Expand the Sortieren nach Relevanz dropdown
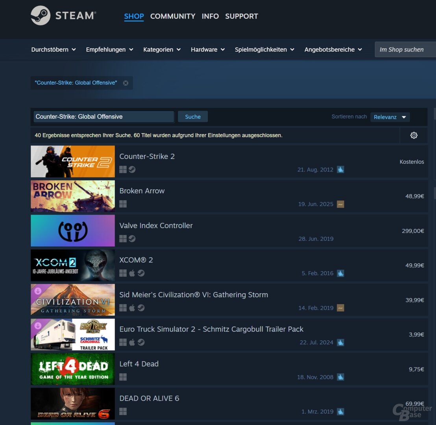This screenshot has width=436, height=425. point(390,117)
